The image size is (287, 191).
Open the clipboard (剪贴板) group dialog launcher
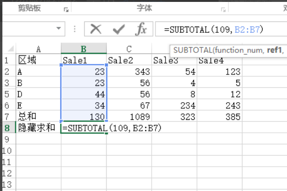pyautogui.click(x=66, y=10)
